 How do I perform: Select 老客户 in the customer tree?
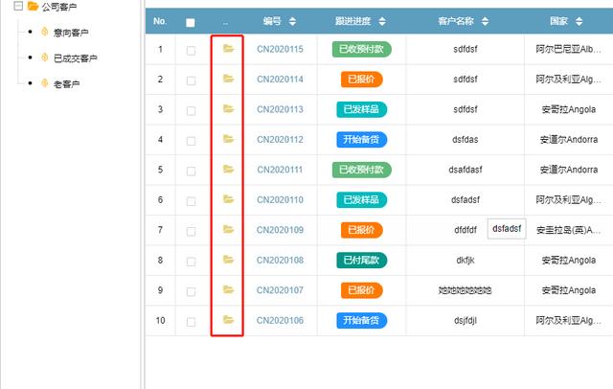pos(66,84)
